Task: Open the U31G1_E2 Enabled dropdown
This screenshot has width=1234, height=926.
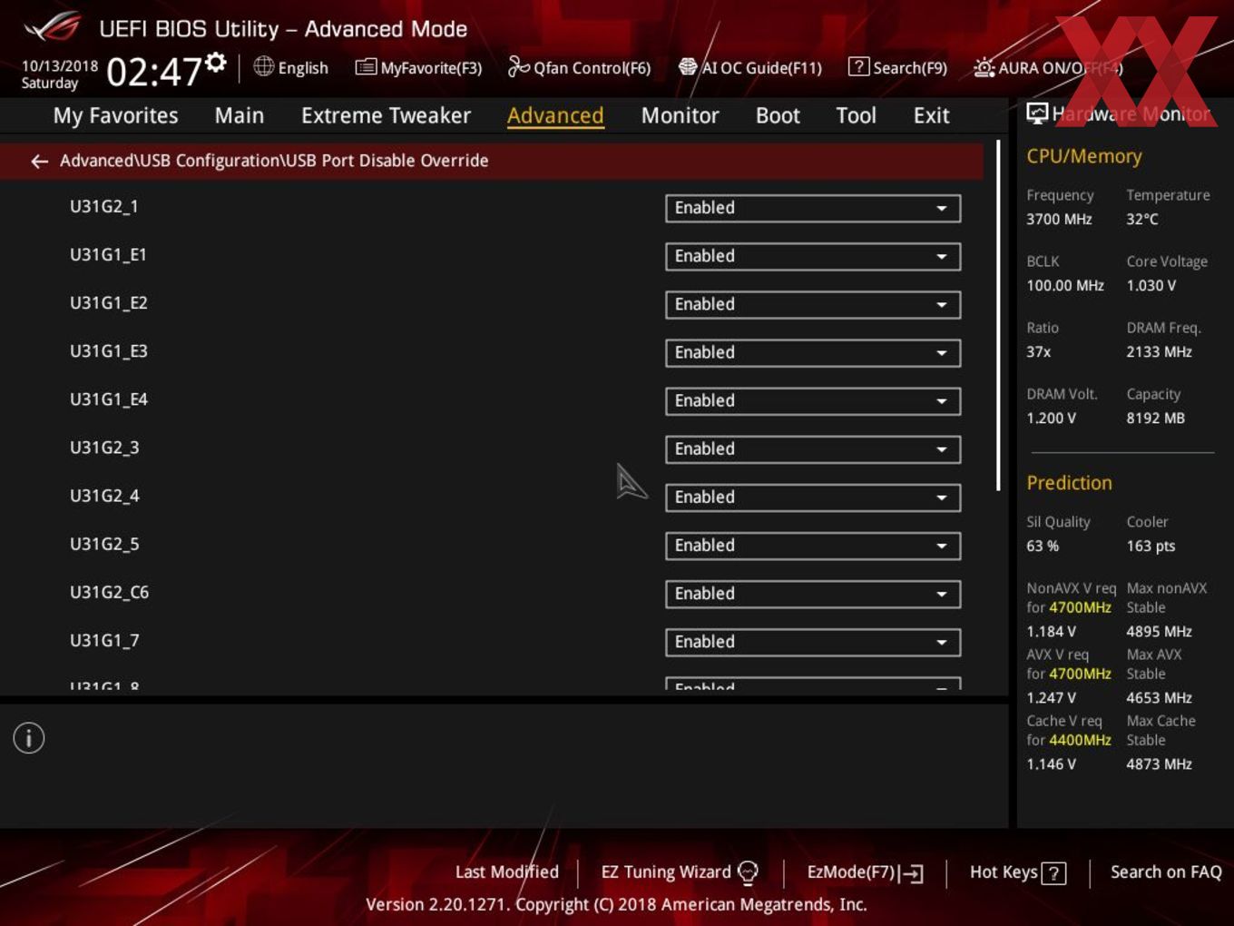Action: coord(813,304)
